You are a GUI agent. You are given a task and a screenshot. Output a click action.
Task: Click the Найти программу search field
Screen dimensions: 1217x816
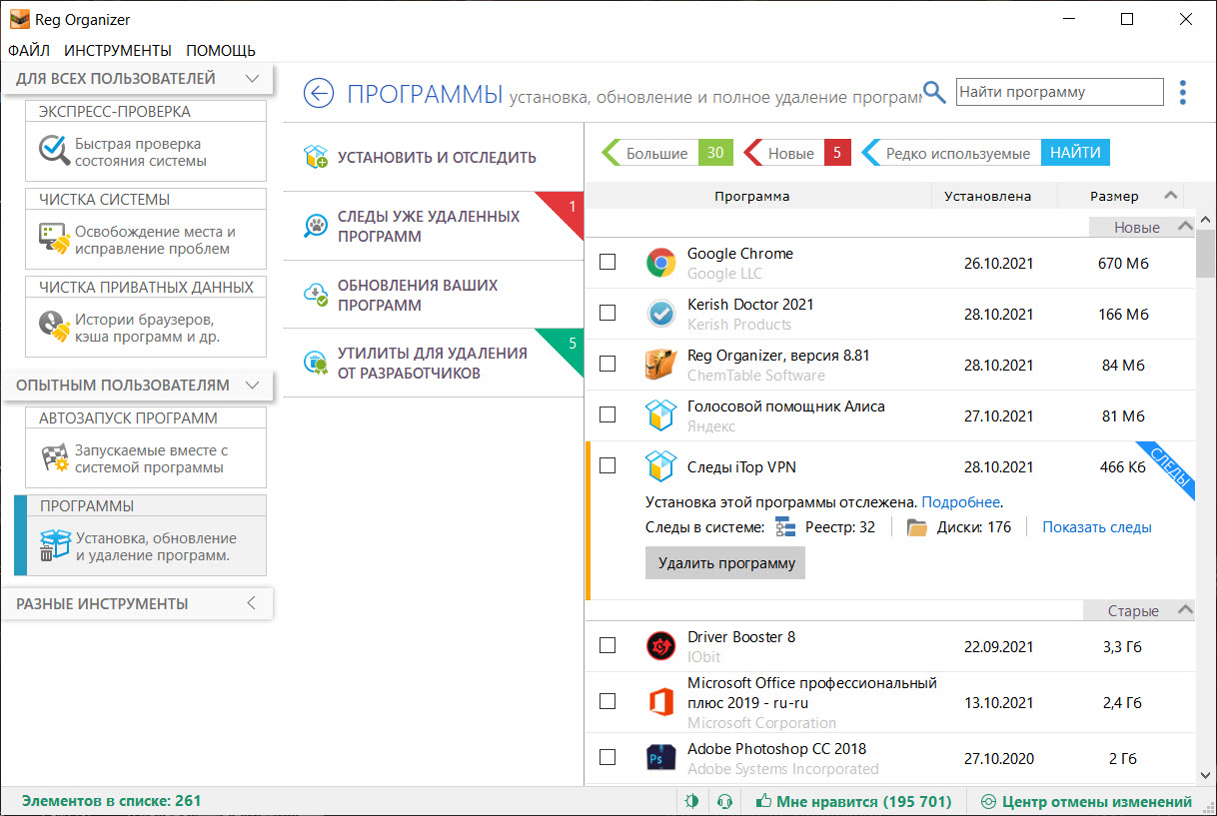point(1060,92)
